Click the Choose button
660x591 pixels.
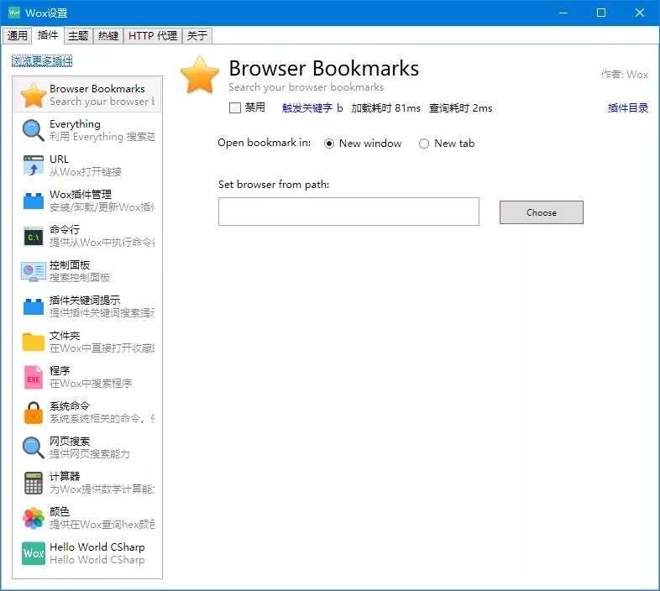pos(542,212)
